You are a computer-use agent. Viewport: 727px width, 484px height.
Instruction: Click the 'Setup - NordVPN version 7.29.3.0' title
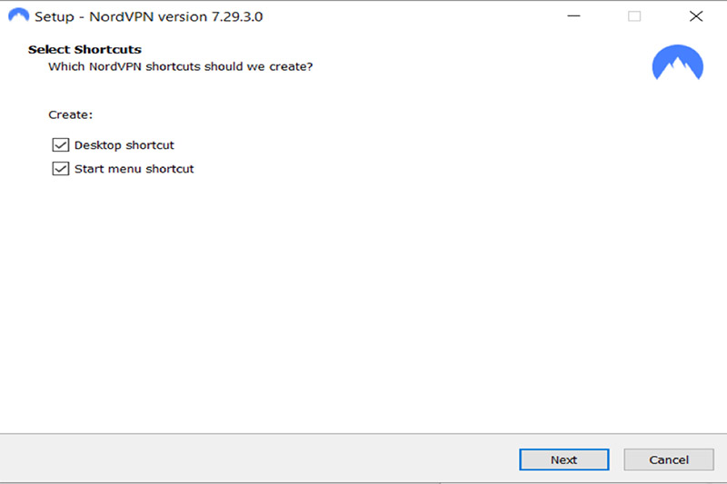pos(149,16)
